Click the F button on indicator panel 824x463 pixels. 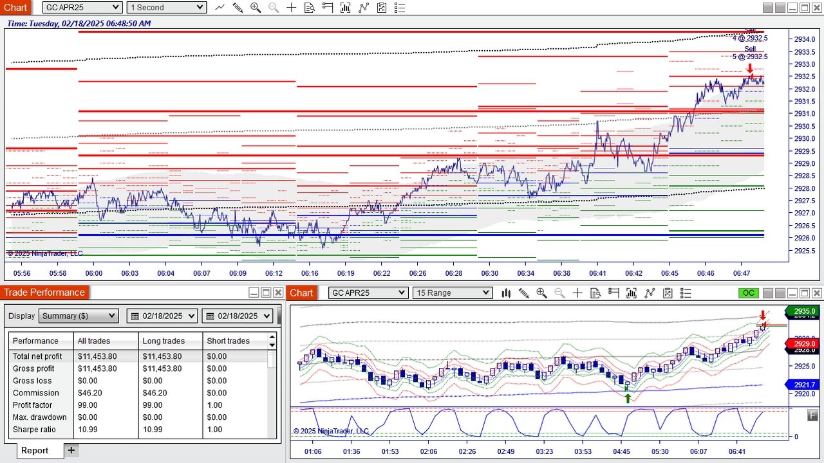(x=812, y=415)
